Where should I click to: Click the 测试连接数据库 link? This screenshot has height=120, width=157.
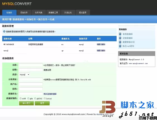coord(50,94)
